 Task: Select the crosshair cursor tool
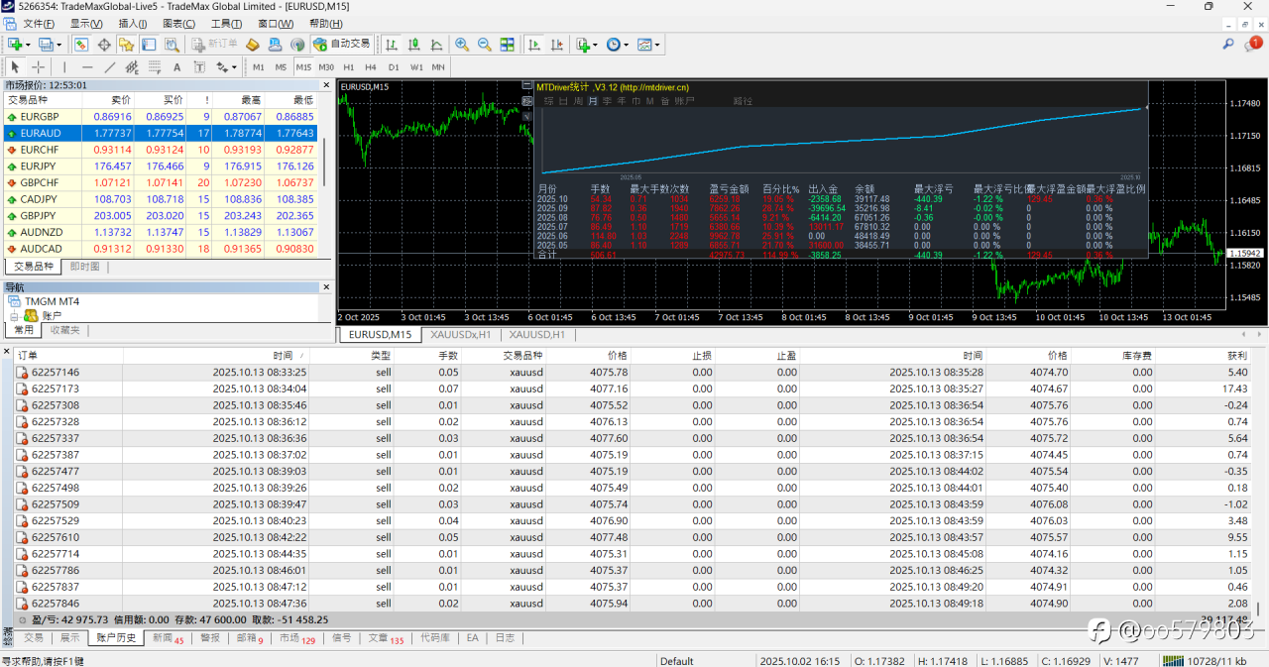(x=38, y=67)
